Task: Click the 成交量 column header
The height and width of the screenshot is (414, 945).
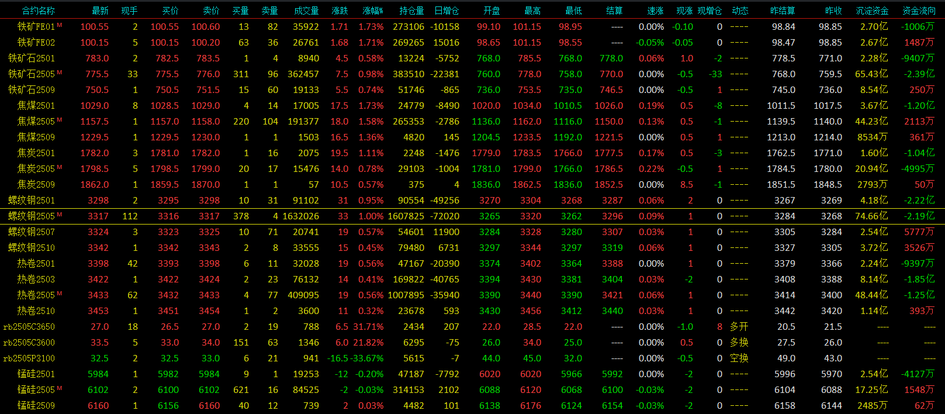Action: click(x=306, y=11)
